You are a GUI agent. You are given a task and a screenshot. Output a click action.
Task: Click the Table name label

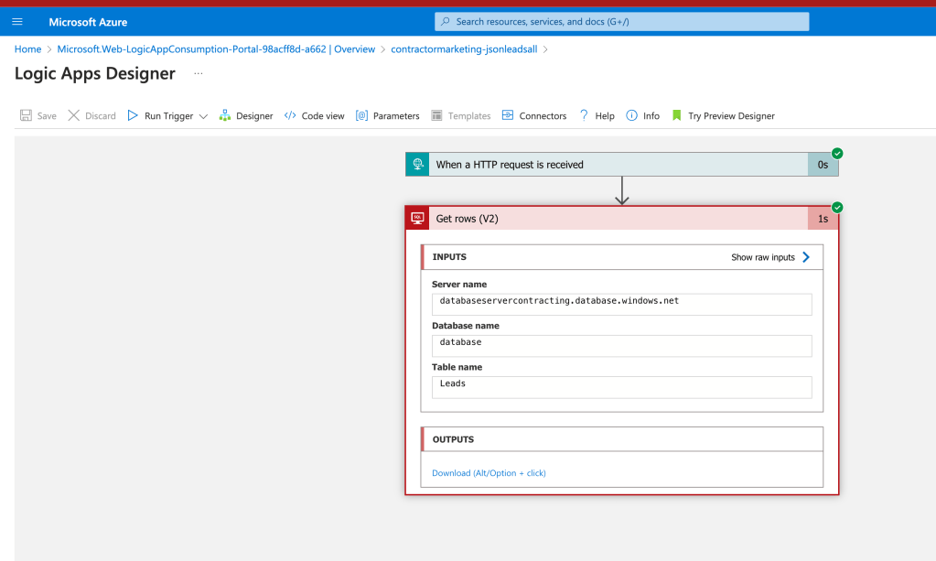coord(457,367)
